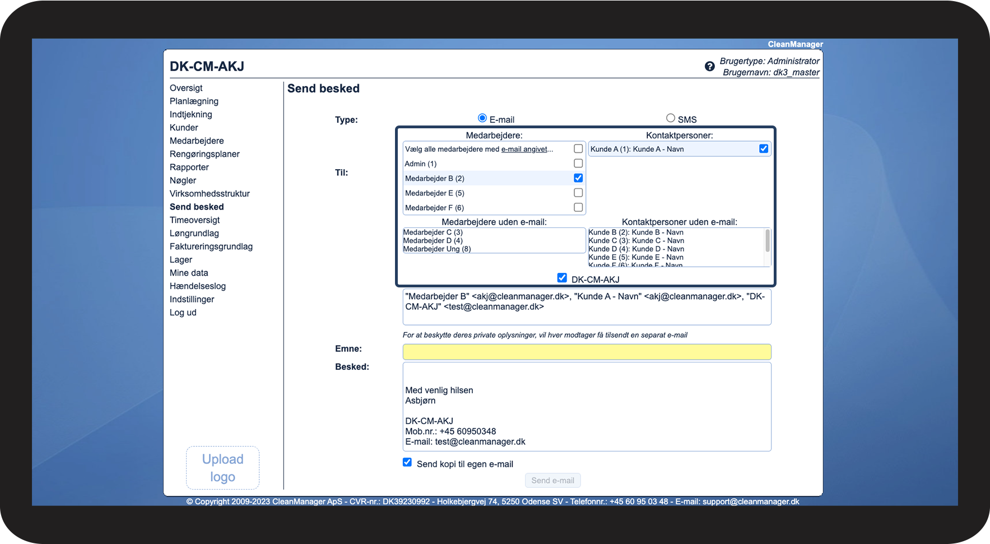
Task: Click the Upload logo placeholder
Action: click(222, 468)
